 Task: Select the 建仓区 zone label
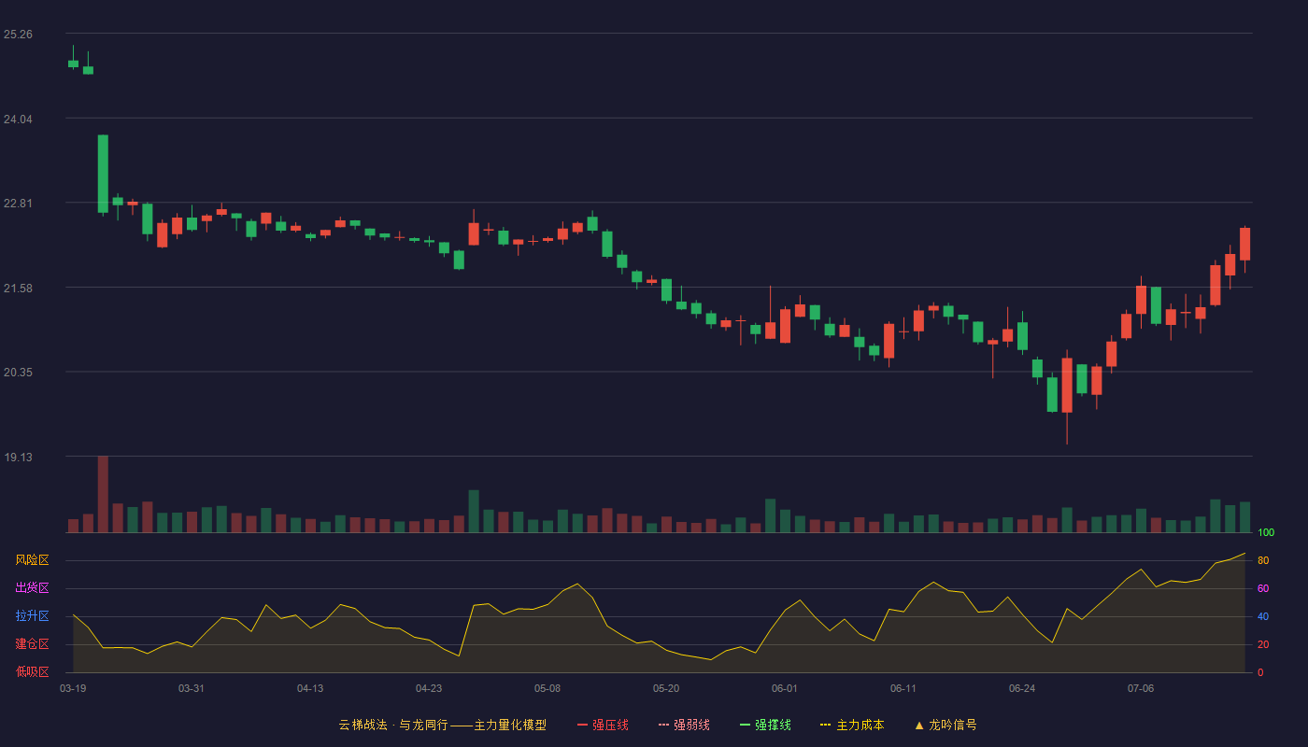[32, 644]
